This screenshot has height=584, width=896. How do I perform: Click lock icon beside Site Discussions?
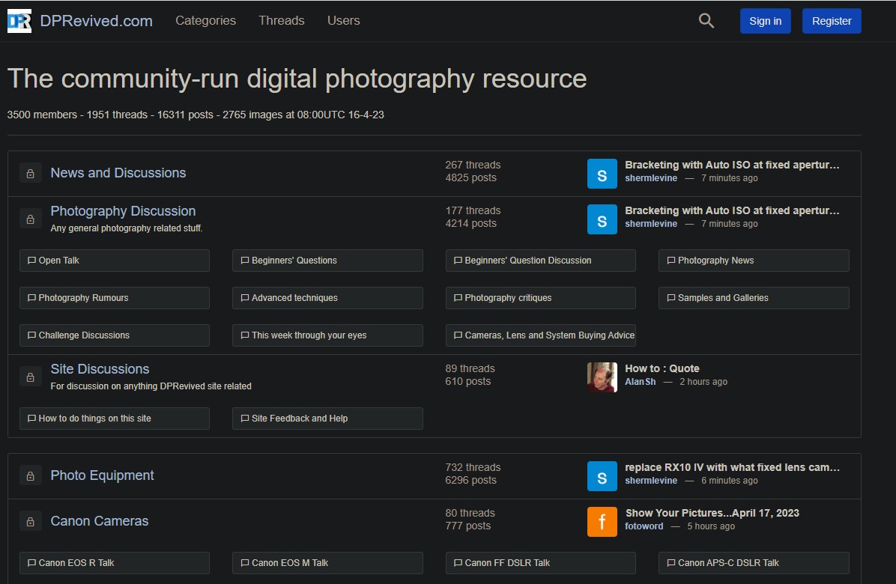(x=30, y=377)
